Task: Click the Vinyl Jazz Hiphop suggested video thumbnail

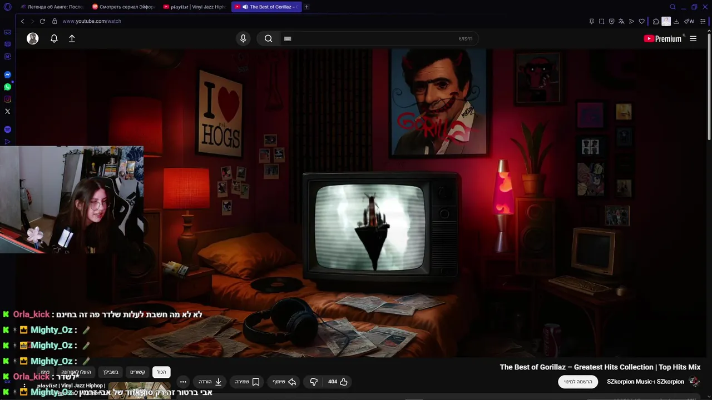Action: pyautogui.click(x=140, y=391)
